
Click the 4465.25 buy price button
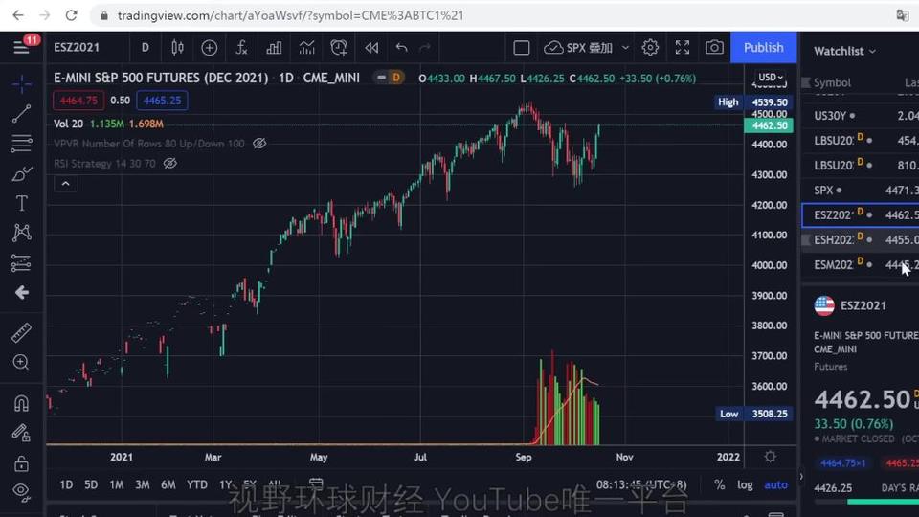[x=163, y=101]
